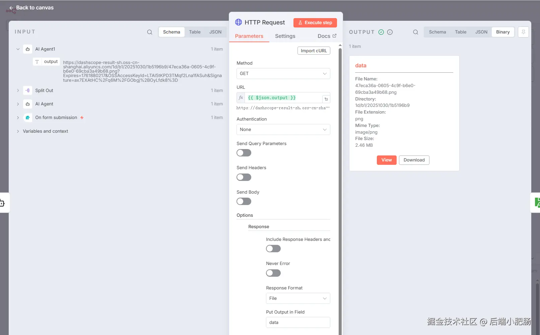Image resolution: width=540 pixels, height=335 pixels.
Task: Click the parameters panel vertical scrollbar
Action: 340,167
